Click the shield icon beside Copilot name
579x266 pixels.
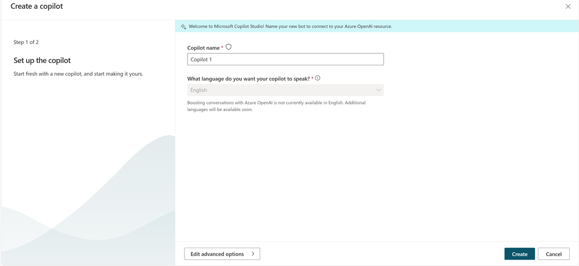pos(229,47)
